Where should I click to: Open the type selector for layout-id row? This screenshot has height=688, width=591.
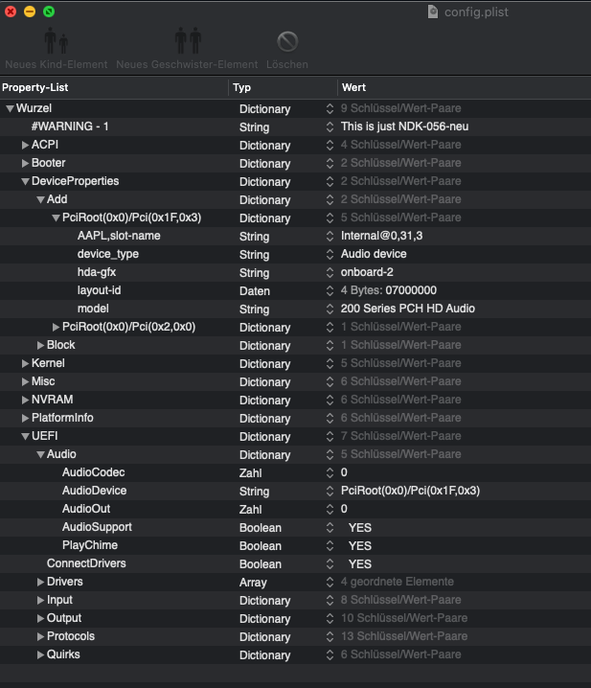click(x=330, y=291)
